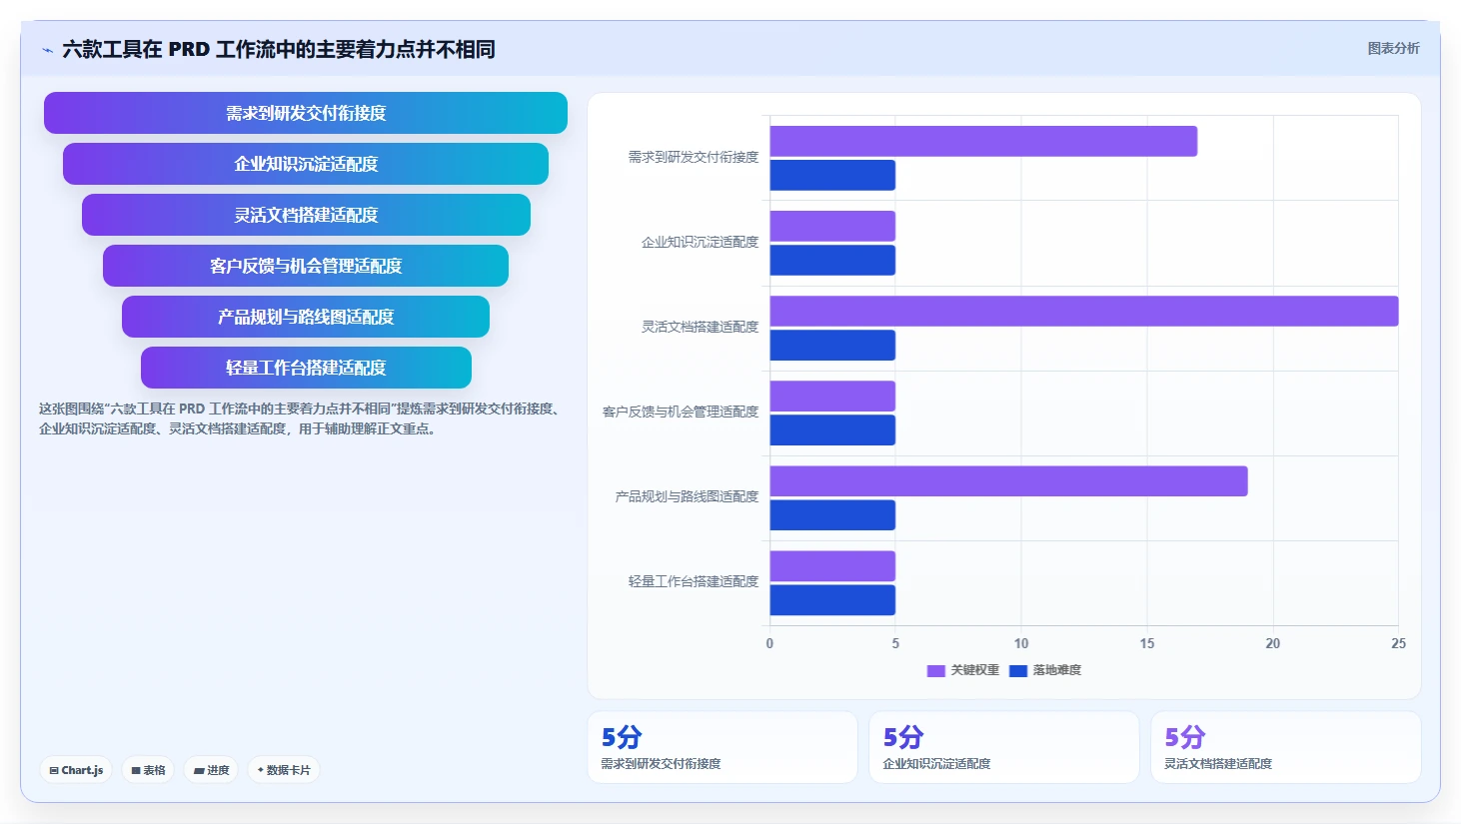The width and height of the screenshot is (1461, 824).
Task: Click the 数据卡片 tag chip
Action: [284, 770]
